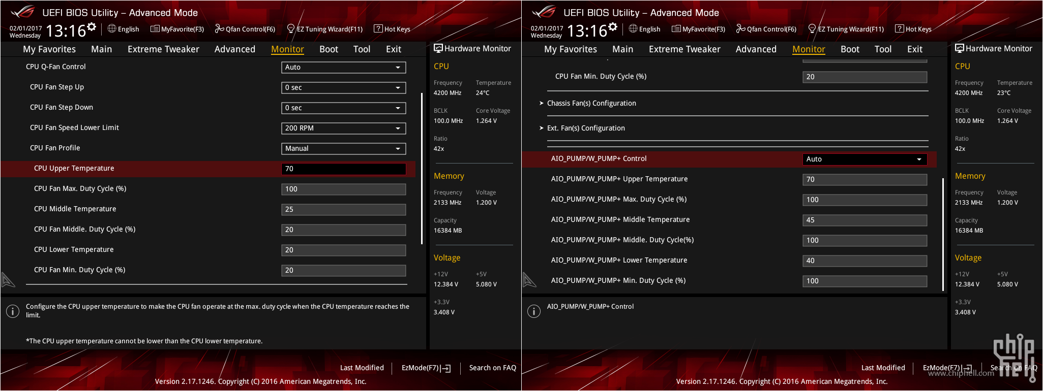Click Search on FAQ in left window

point(492,368)
